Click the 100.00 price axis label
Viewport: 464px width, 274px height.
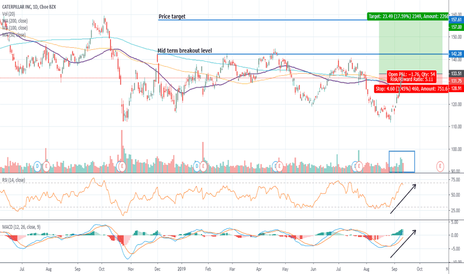click(457, 149)
